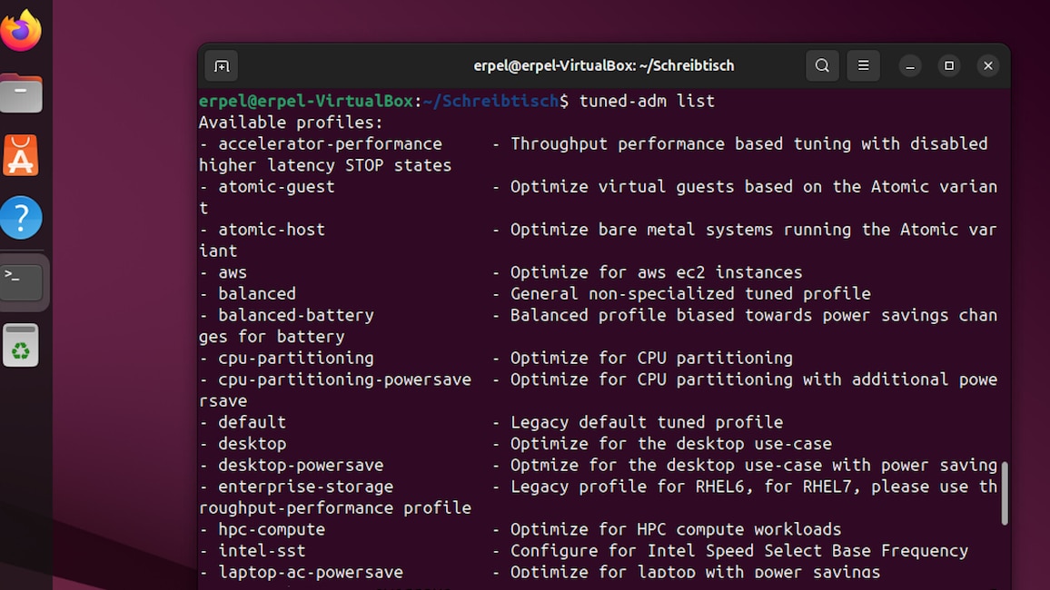This screenshot has width=1050, height=590.
Task: Click 'Optimize for aws ec2 instances' description
Action: pos(656,272)
